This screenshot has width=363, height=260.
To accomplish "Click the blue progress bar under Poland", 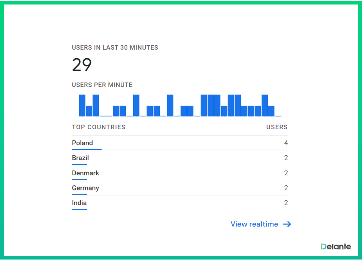I will pos(87,149).
